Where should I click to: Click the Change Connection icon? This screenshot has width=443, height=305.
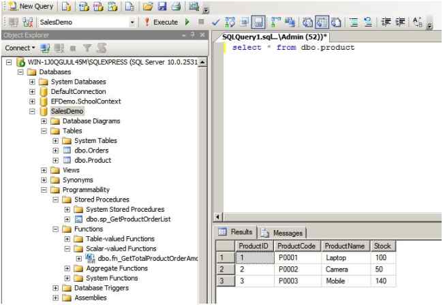click(28, 22)
